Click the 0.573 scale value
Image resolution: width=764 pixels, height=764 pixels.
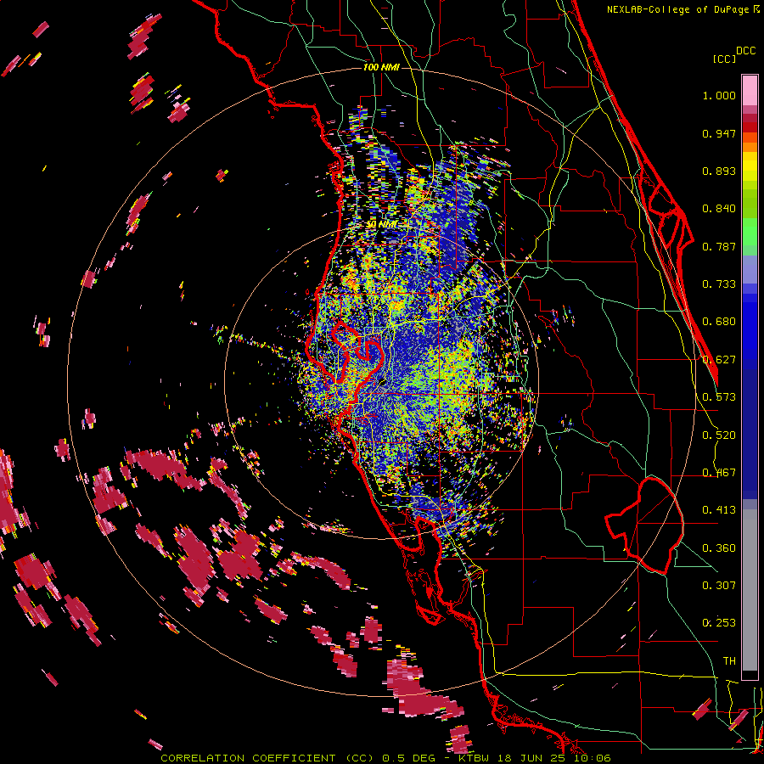coord(719,397)
